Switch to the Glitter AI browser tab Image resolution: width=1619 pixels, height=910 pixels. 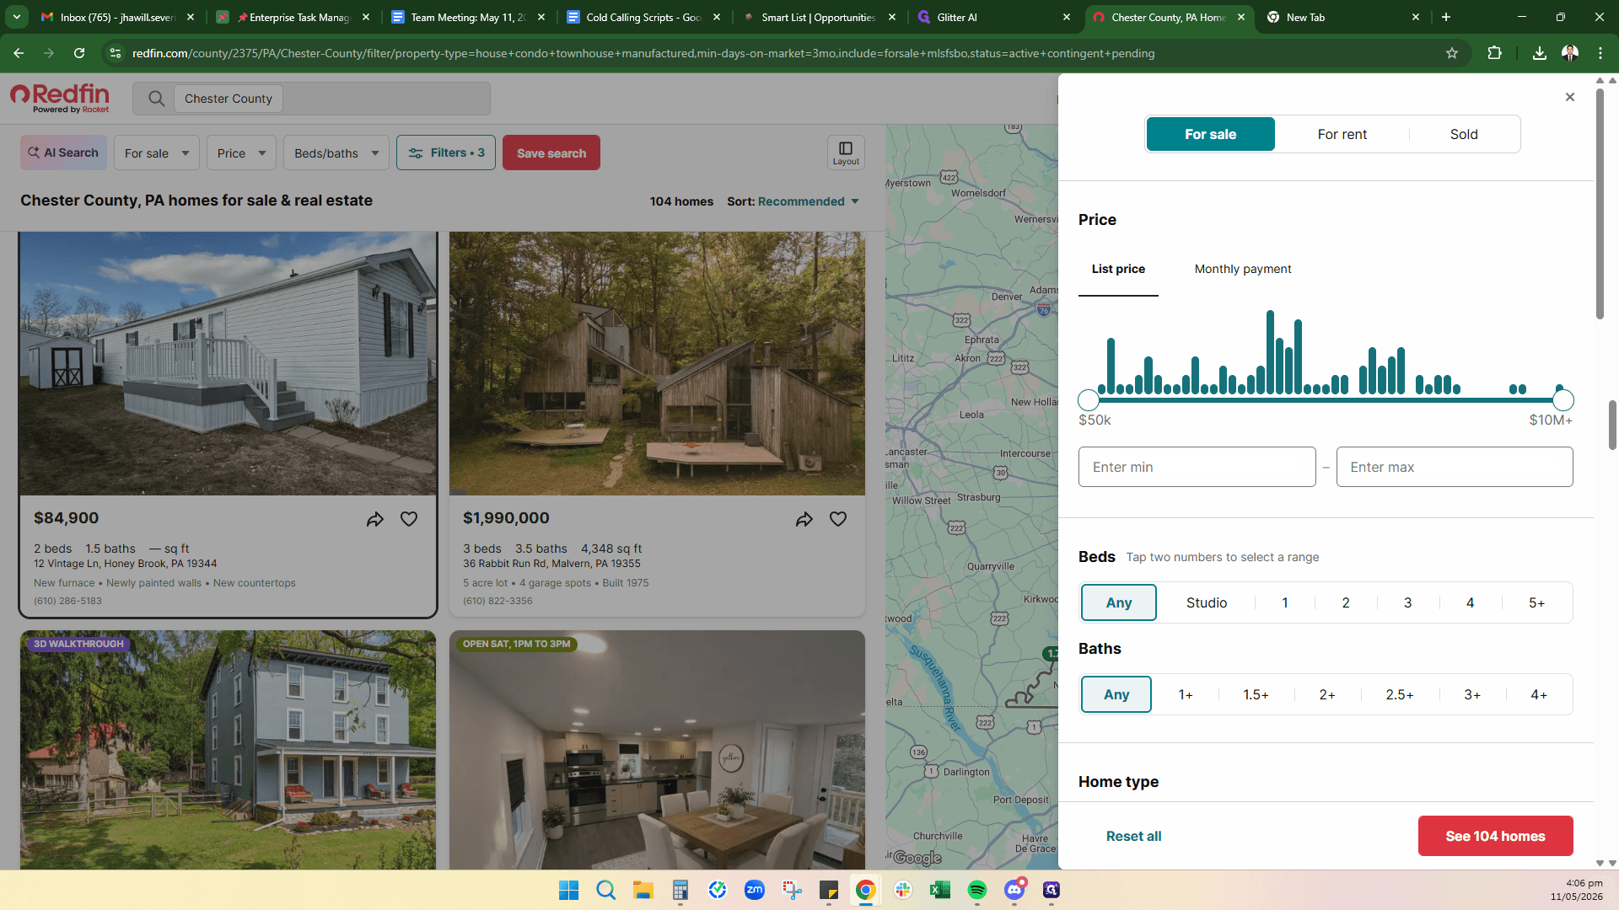pos(994,17)
